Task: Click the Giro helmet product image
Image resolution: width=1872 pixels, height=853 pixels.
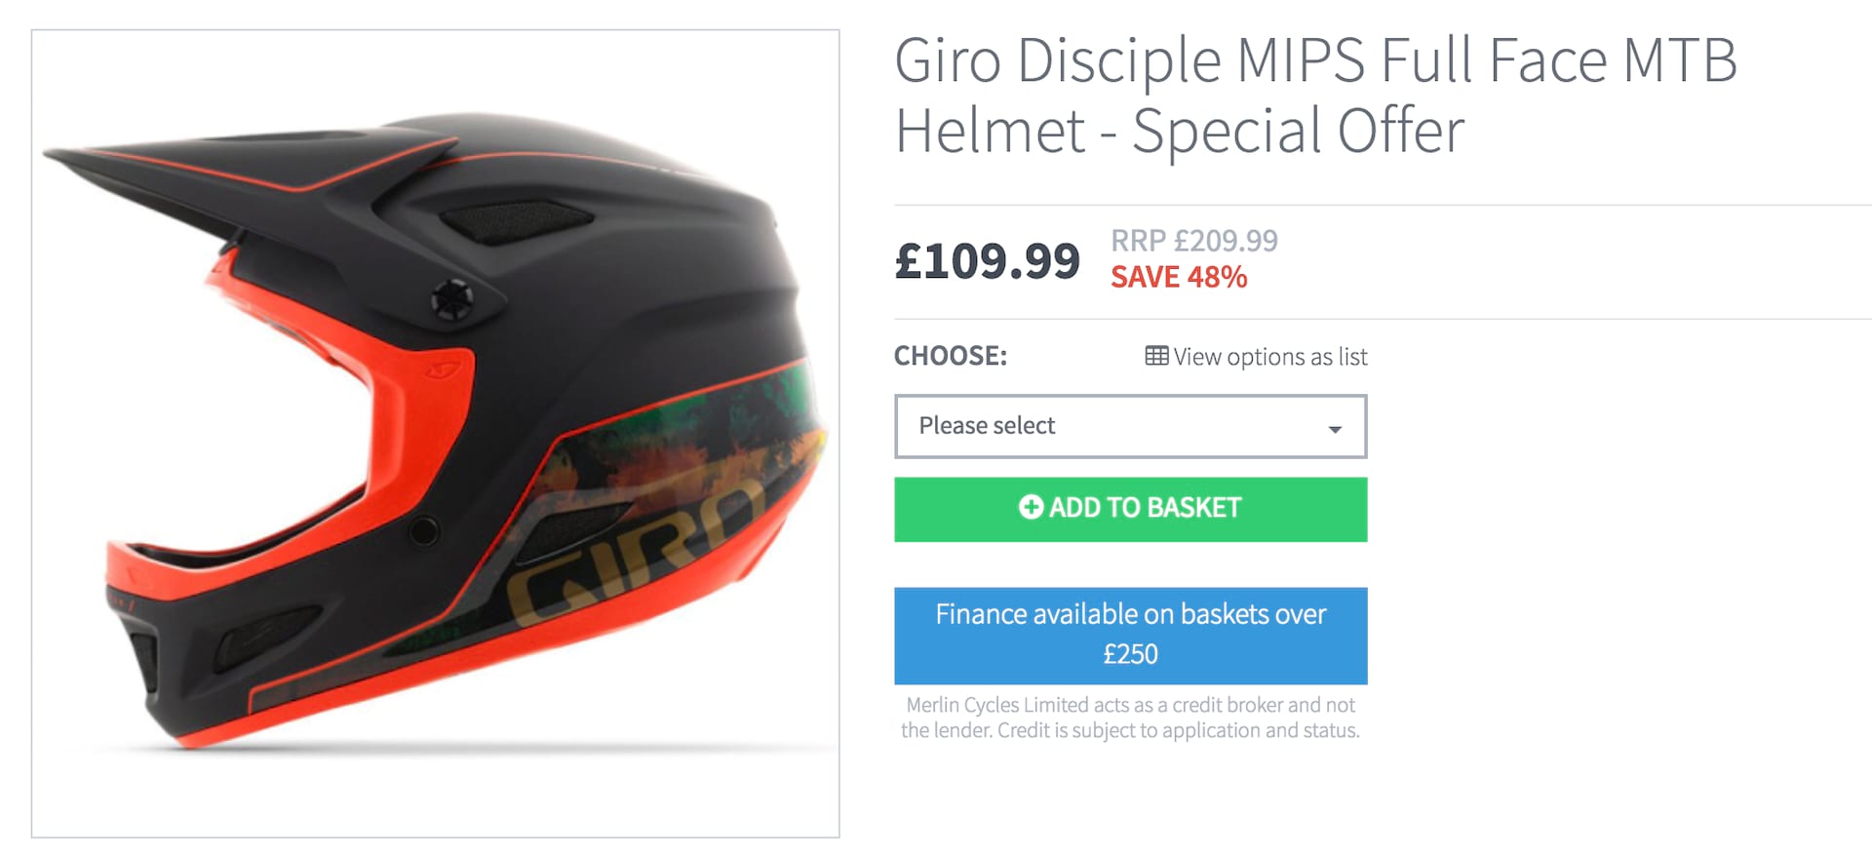Action: tap(436, 433)
